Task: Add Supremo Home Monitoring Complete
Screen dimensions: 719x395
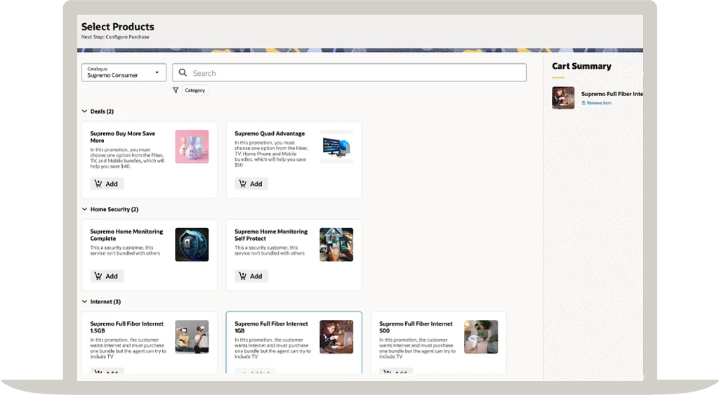Action: coord(107,276)
